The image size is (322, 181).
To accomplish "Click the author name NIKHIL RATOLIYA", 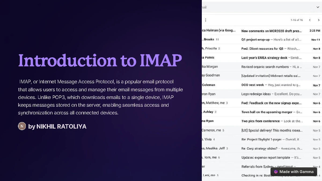I will [x=61, y=126].
